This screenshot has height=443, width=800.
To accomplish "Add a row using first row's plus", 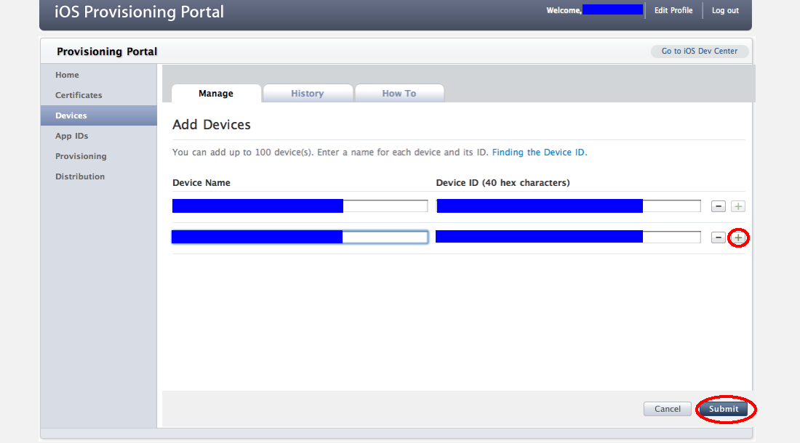I will point(737,206).
